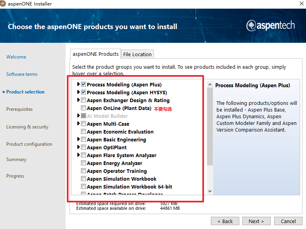Uncheck Process Modeling (Aspen Plus) checkbox
Viewport: 306px width, 229px height.
pyautogui.click(x=83, y=84)
